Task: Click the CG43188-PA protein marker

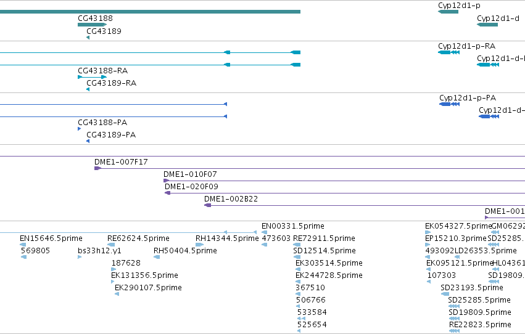Action: click(80, 129)
